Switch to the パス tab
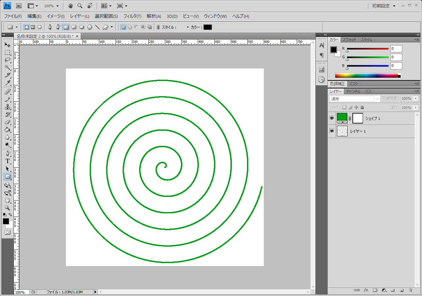 point(368,92)
